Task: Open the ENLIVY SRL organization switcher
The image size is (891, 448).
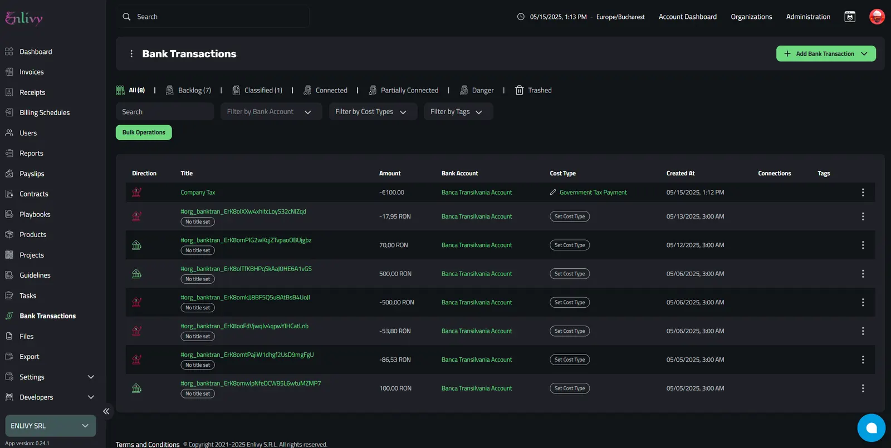Action: 51,426
